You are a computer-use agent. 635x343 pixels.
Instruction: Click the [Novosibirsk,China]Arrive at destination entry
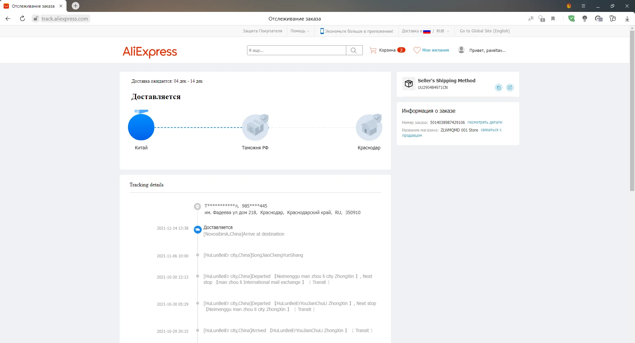[x=244, y=234]
